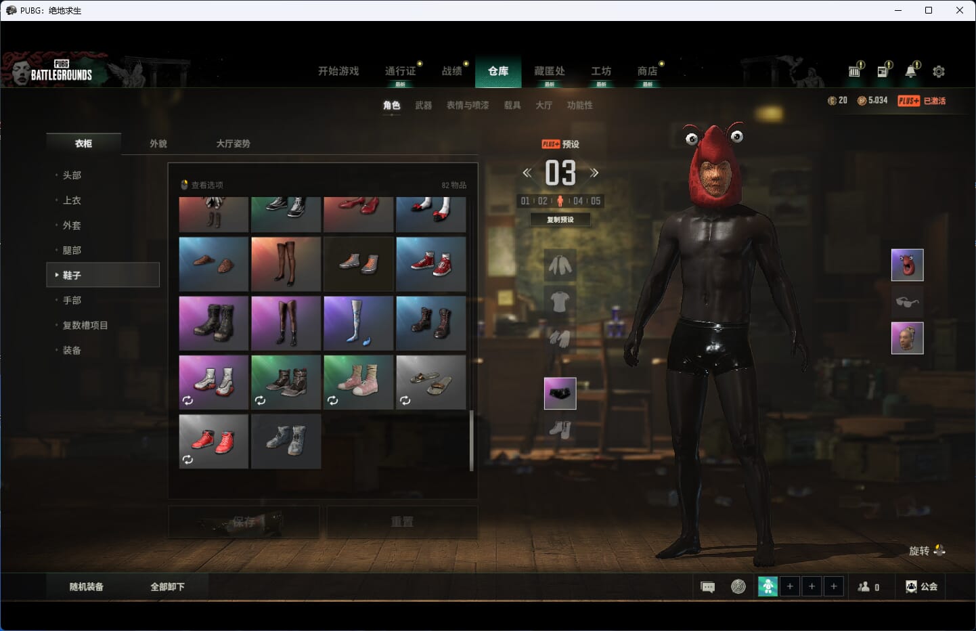Click the 保存 save button

pyautogui.click(x=244, y=522)
